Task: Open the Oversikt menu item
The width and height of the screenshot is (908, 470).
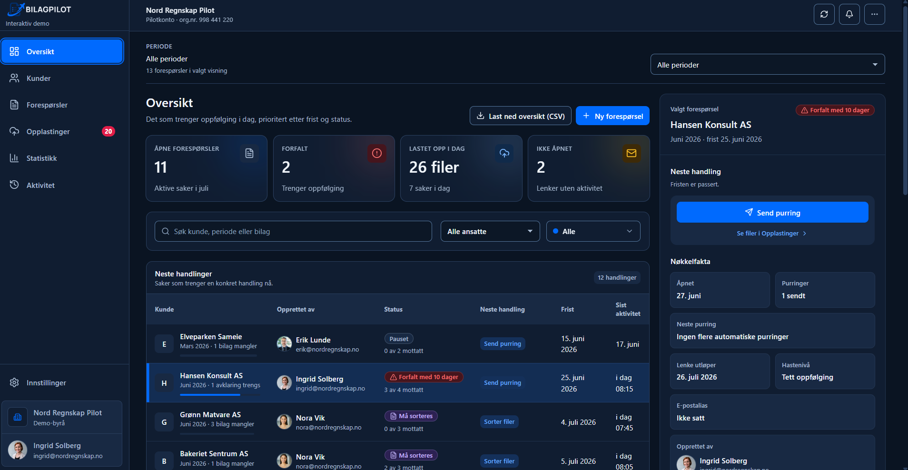Action: coord(62,51)
